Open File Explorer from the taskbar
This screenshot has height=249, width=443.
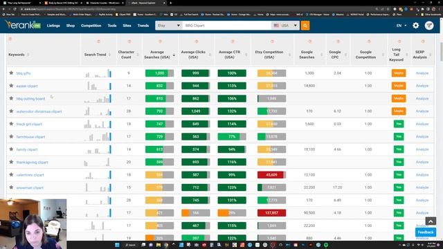pyautogui.click(x=159, y=245)
